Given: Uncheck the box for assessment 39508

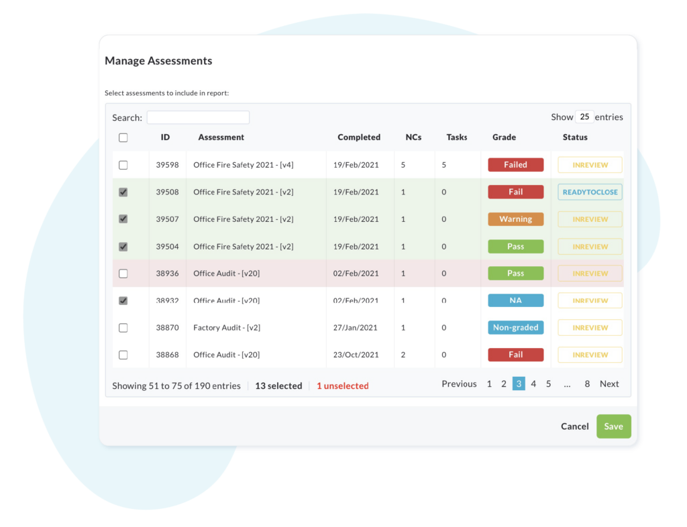Looking at the screenshot, I should click(x=123, y=192).
